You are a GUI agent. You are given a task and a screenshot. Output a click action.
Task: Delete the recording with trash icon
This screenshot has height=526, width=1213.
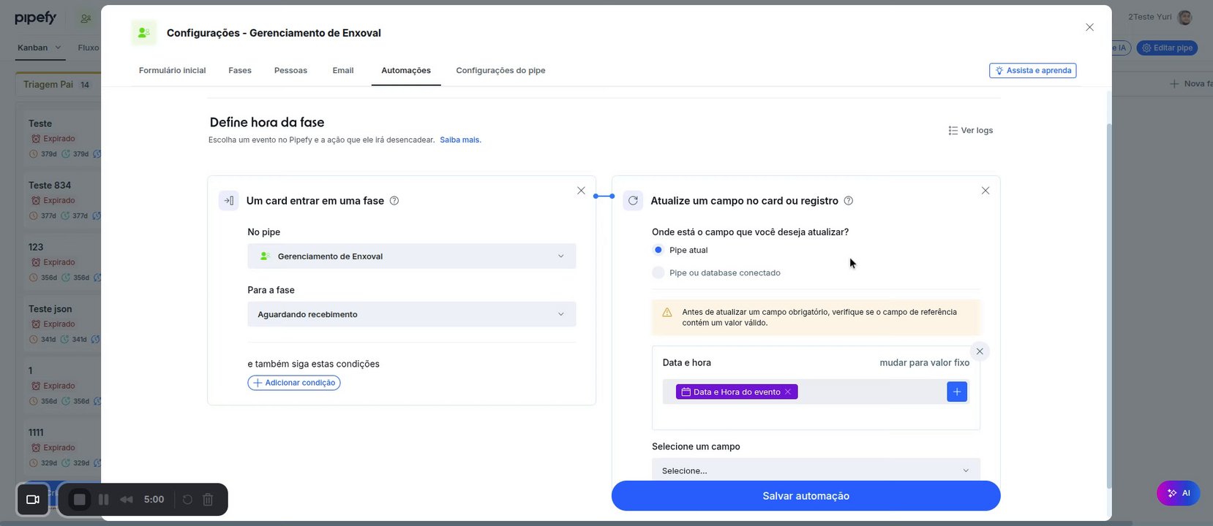(x=208, y=500)
